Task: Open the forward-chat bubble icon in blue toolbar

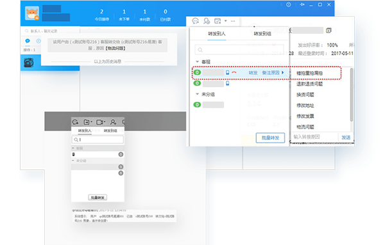Action: [196, 21]
